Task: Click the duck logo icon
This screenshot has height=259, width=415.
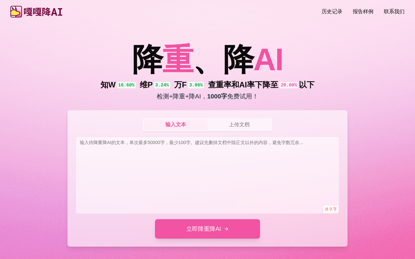Action: coord(16,12)
